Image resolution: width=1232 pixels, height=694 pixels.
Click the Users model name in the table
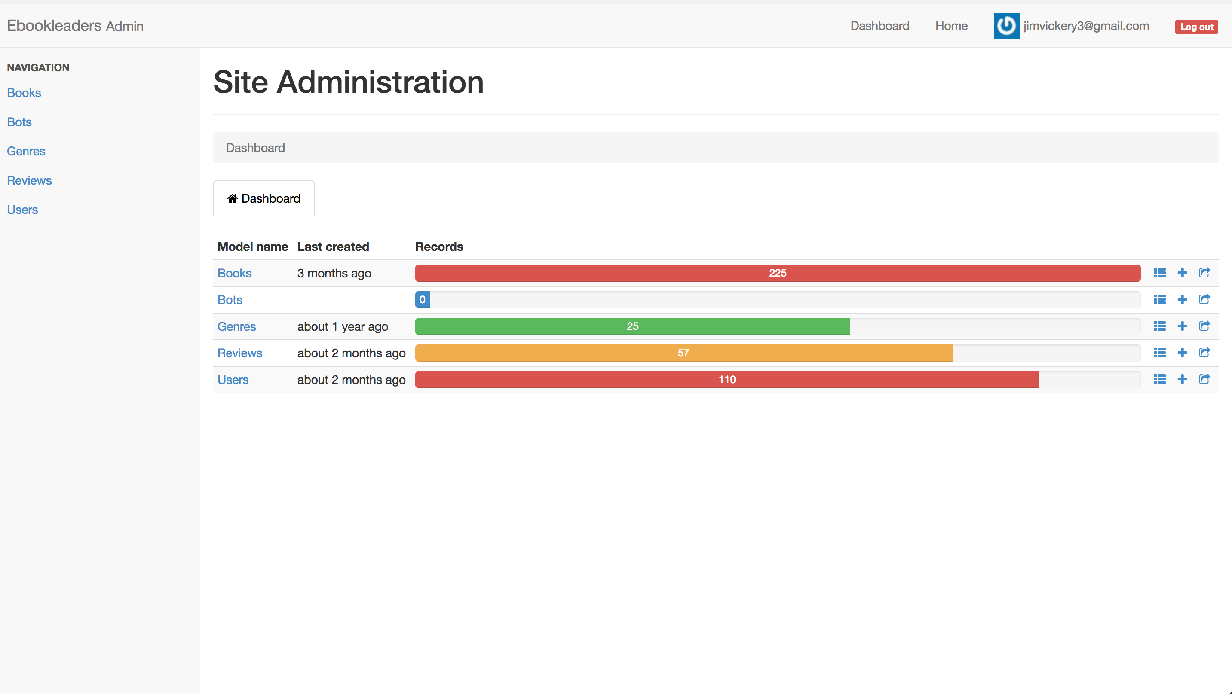pos(233,380)
